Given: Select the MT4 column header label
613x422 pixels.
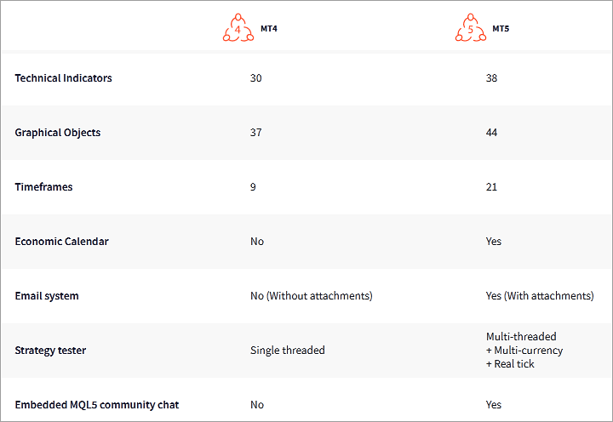Looking at the screenshot, I should (267, 28).
